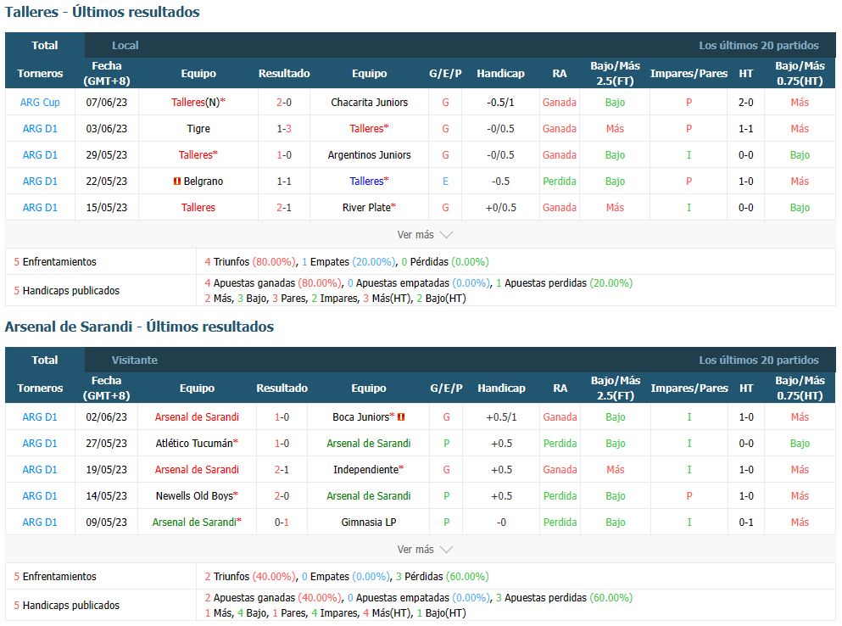842x626 pixels.
Task: Open the 1-1 result of Belgrano match
Action: [x=284, y=181]
